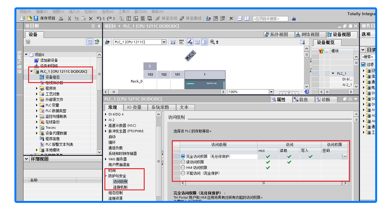Click the Cut scissors icon
Screen dimensions: 389x208
70,18
